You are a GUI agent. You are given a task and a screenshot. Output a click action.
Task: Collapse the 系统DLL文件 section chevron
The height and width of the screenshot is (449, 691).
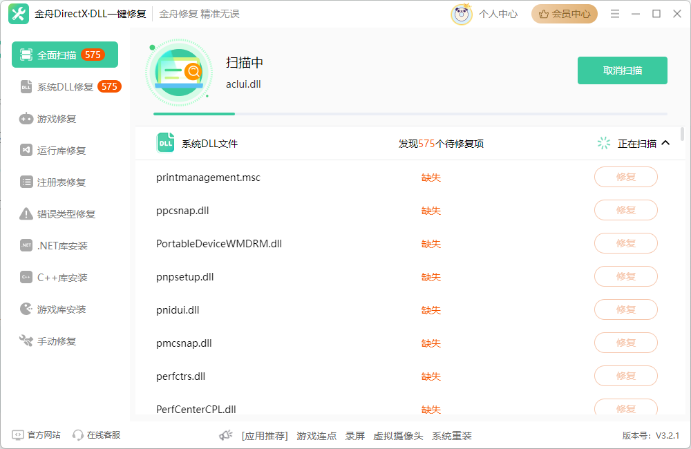pos(665,144)
